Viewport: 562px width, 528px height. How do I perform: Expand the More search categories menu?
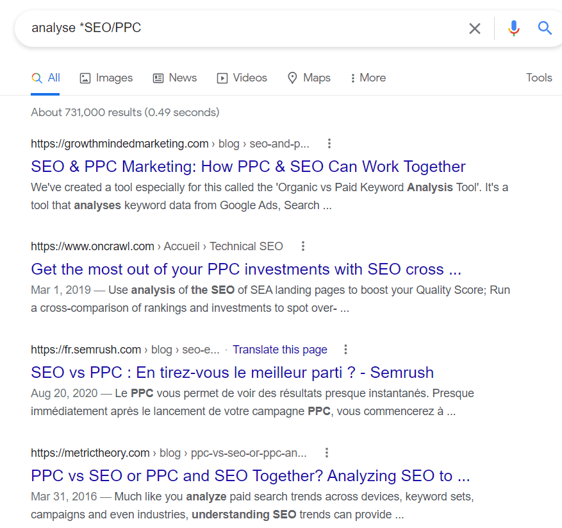coord(367,78)
